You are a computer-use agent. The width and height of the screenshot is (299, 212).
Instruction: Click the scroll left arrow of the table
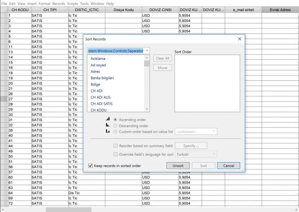coord(2,210)
